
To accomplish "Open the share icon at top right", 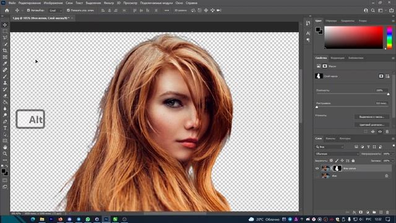I will pos(391,11).
